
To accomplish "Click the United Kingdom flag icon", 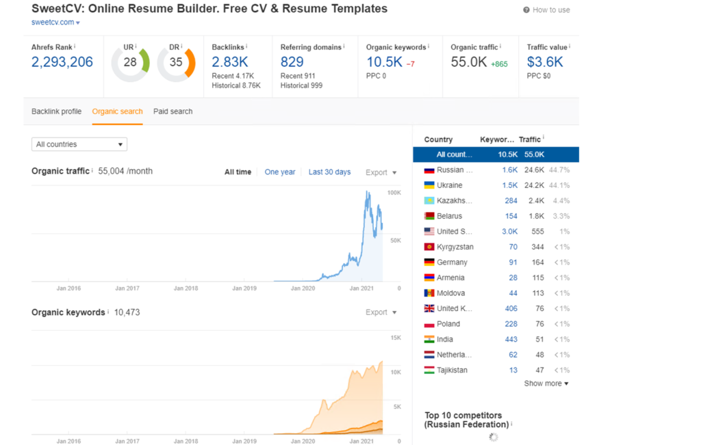I will pyautogui.click(x=429, y=308).
